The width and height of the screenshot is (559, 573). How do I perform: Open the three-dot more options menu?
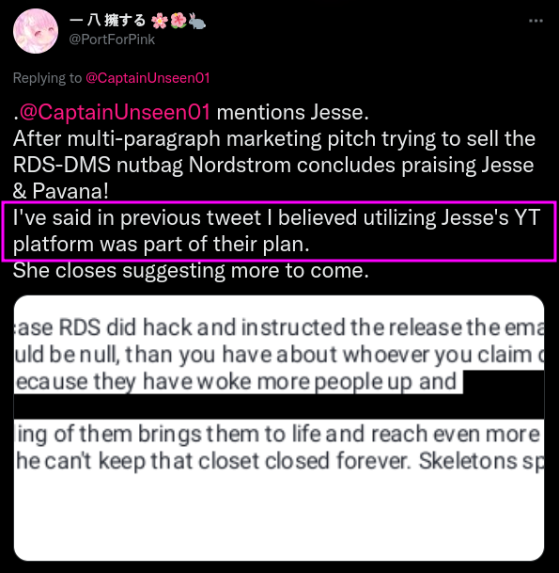[536, 21]
